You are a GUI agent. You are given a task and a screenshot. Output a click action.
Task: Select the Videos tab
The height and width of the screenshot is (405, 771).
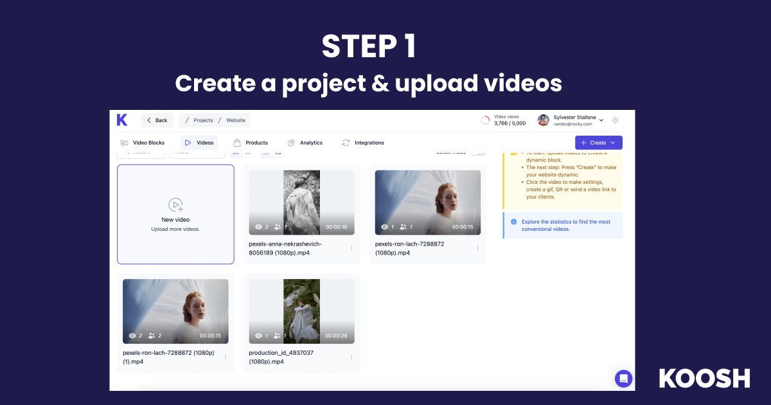(x=199, y=143)
